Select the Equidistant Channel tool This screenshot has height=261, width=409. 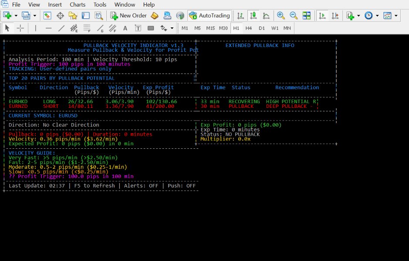74,28
